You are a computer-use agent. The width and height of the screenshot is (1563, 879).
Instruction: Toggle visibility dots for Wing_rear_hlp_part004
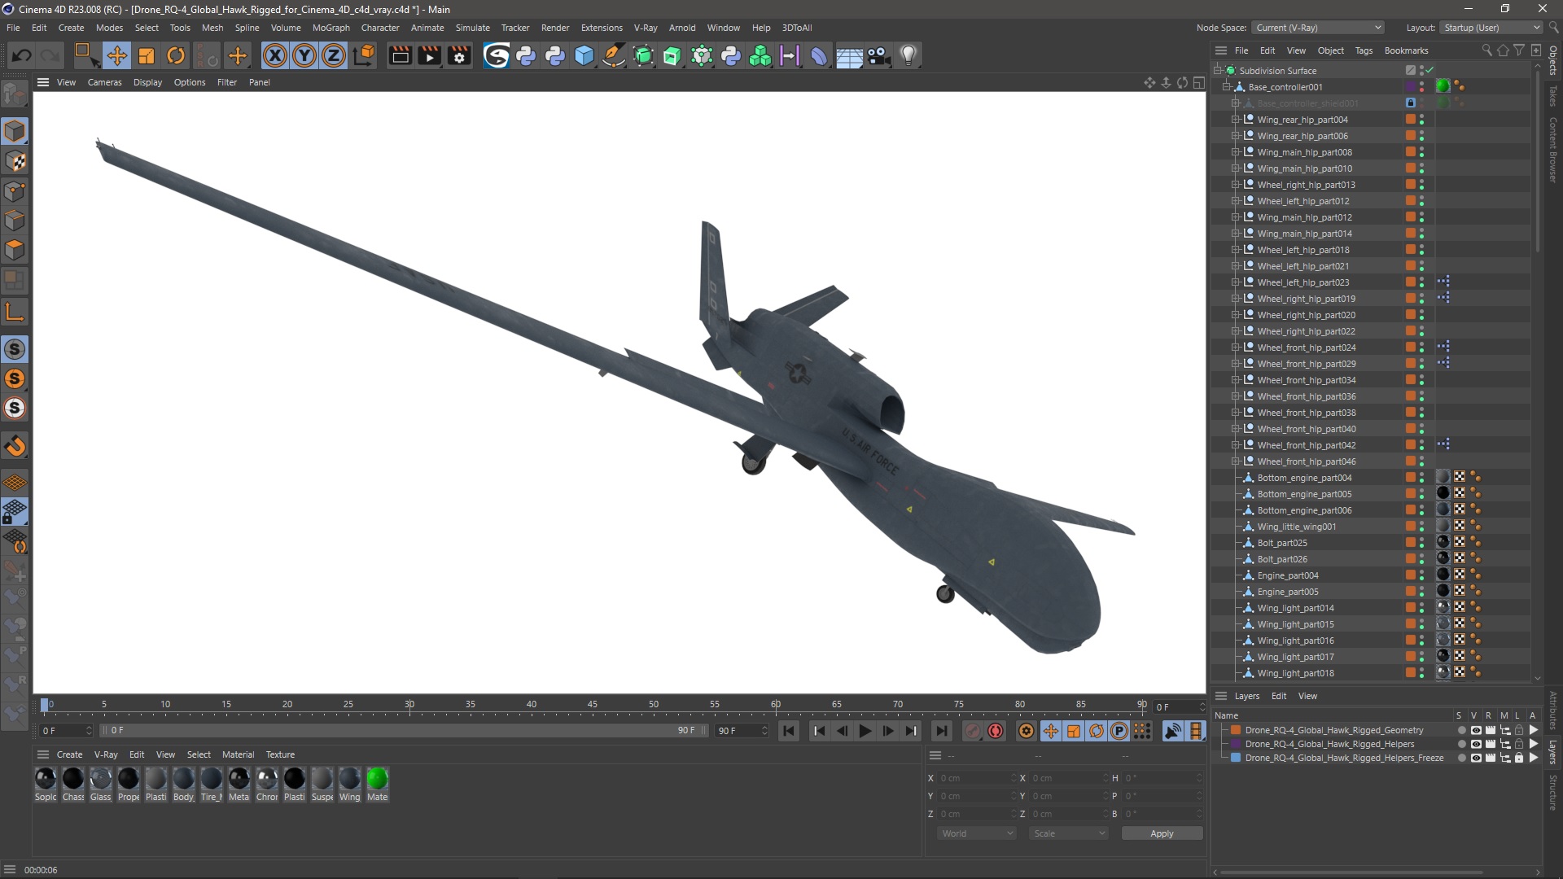(1422, 120)
